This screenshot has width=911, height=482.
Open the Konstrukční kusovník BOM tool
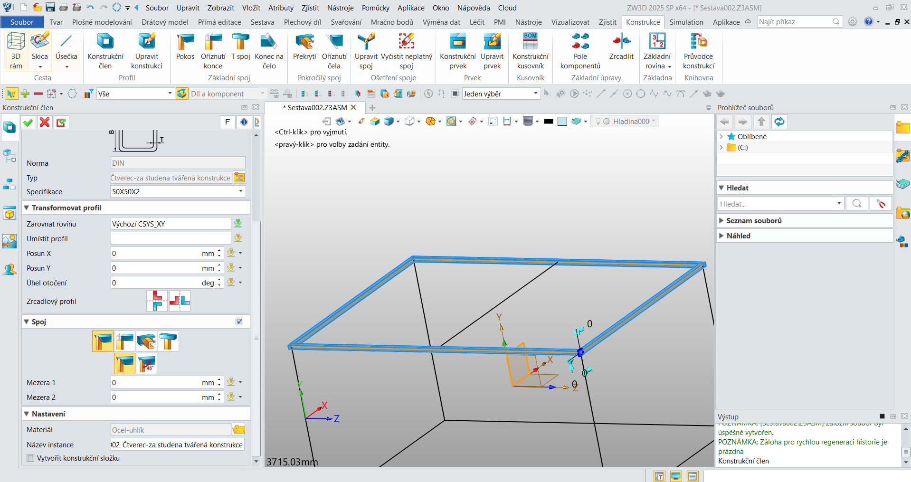[531, 51]
